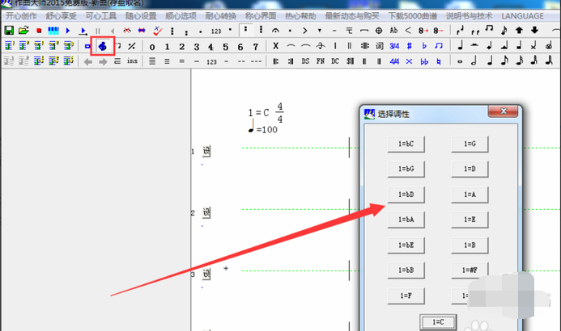561x331 pixels.
Task: Click the save floppy disk icon
Action: tap(8, 30)
